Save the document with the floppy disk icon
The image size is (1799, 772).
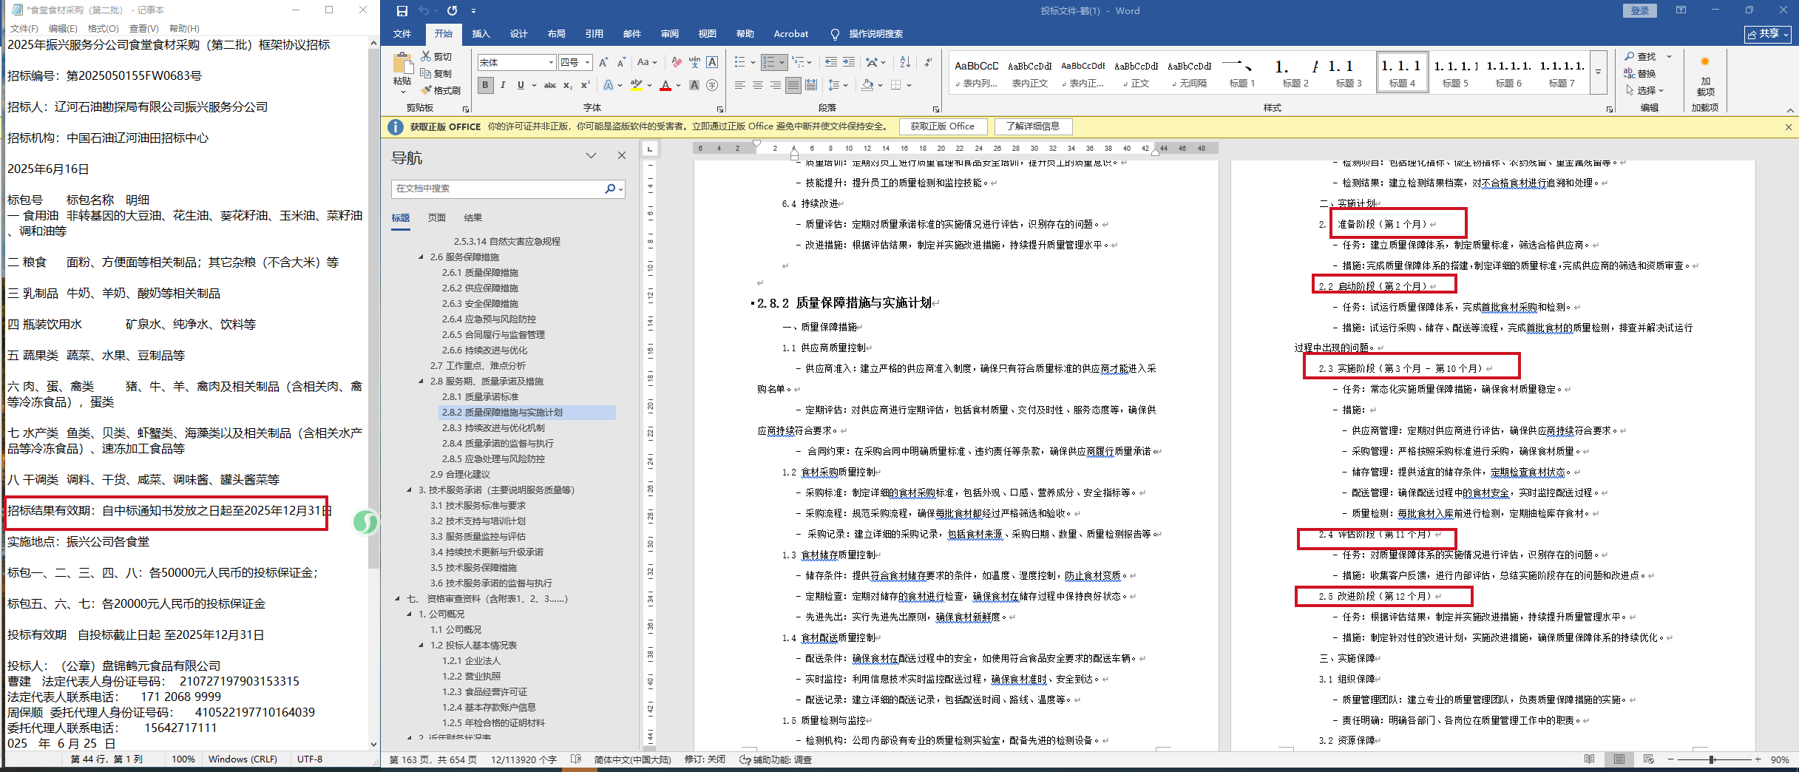point(402,11)
